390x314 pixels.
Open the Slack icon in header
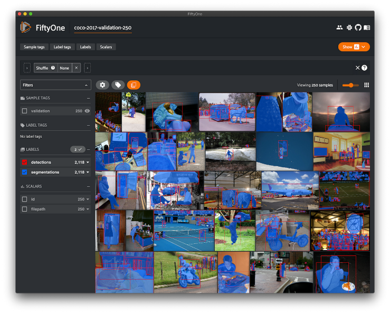349,27
